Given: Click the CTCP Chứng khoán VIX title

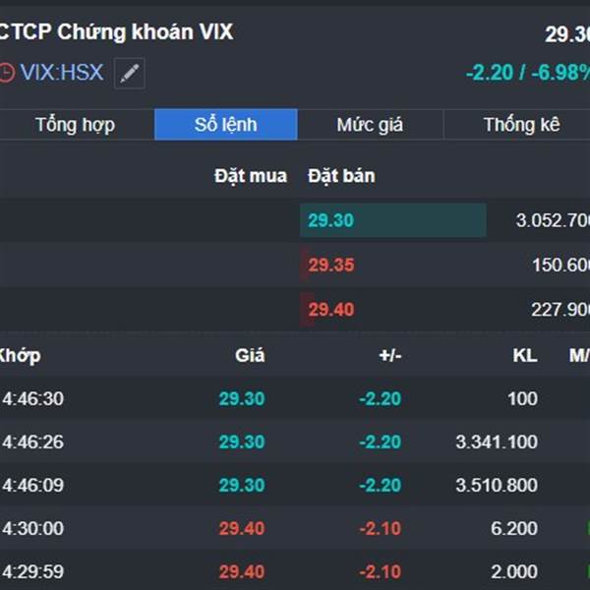Looking at the screenshot, I should tap(116, 32).
